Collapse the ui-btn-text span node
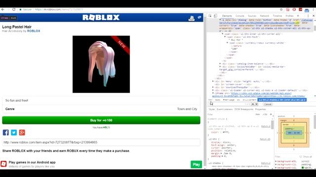 click(225, 37)
